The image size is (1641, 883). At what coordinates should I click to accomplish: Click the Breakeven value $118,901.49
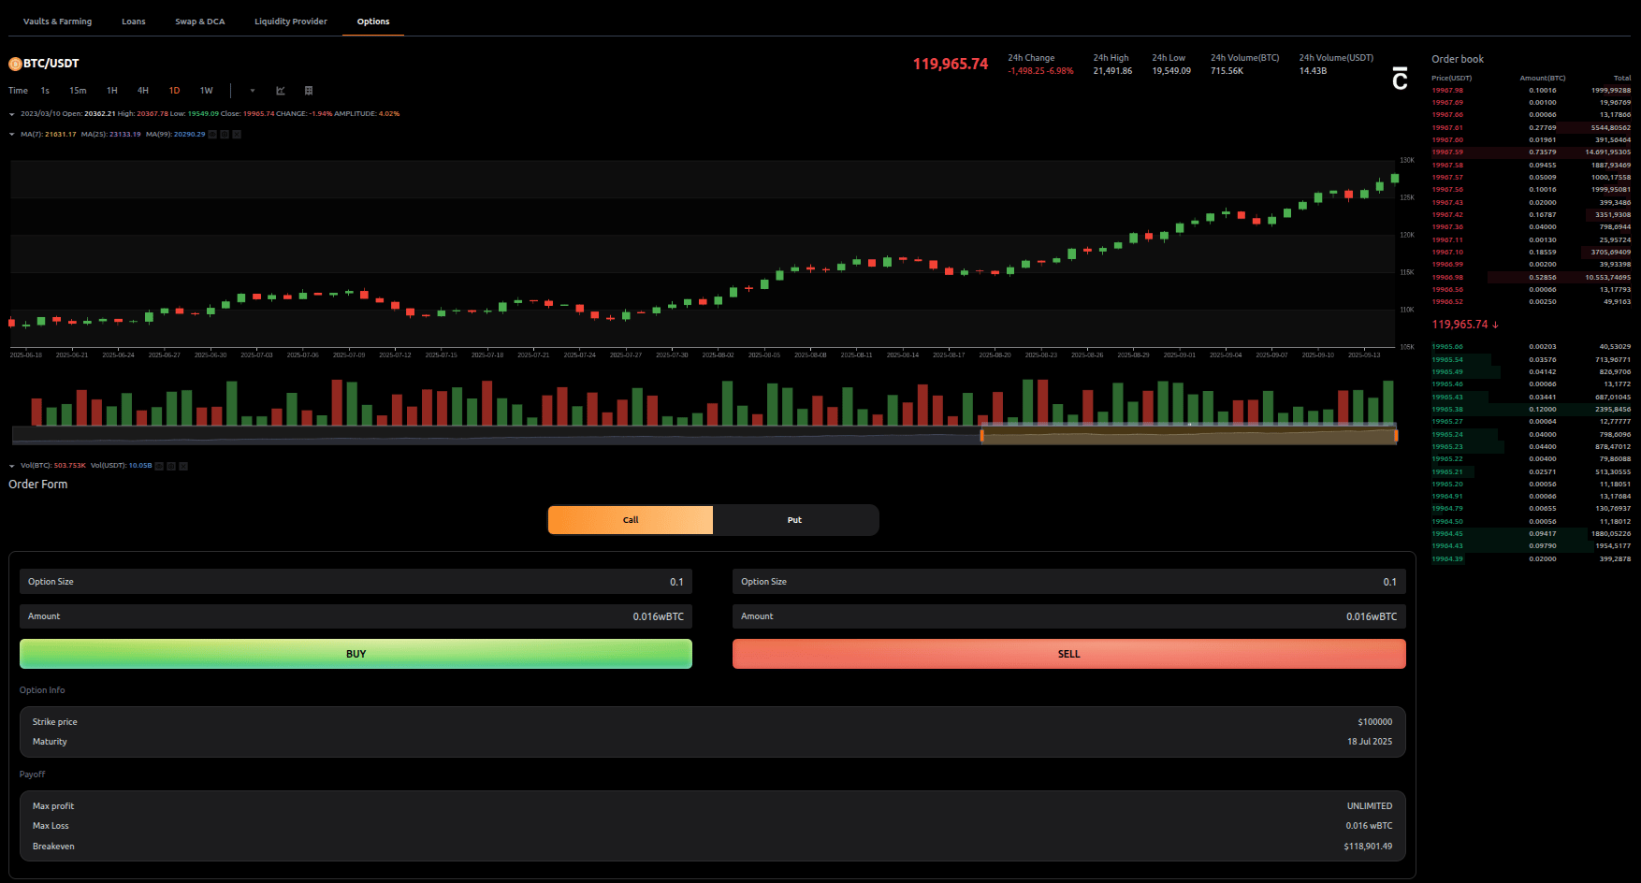click(x=1368, y=847)
